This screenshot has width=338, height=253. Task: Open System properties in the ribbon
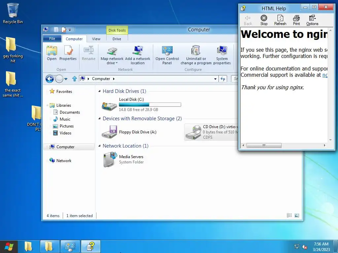point(222,55)
